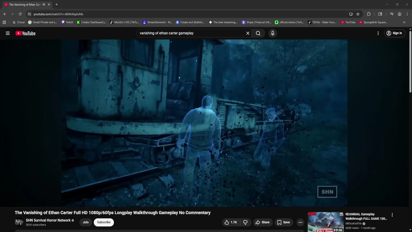The width and height of the screenshot is (412, 232).
Task: Reload the current page
Action: [x=20, y=14]
